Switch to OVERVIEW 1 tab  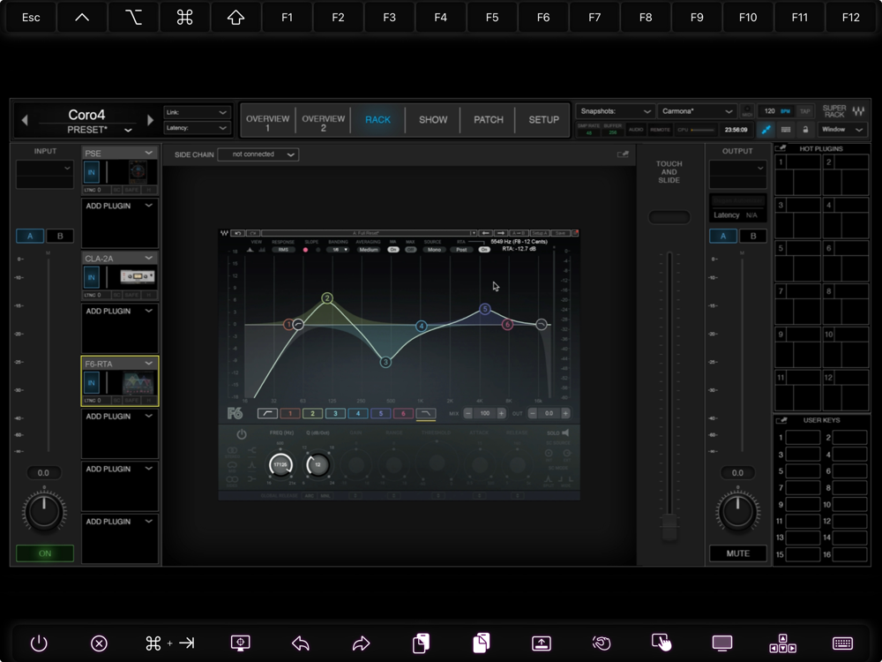(268, 120)
